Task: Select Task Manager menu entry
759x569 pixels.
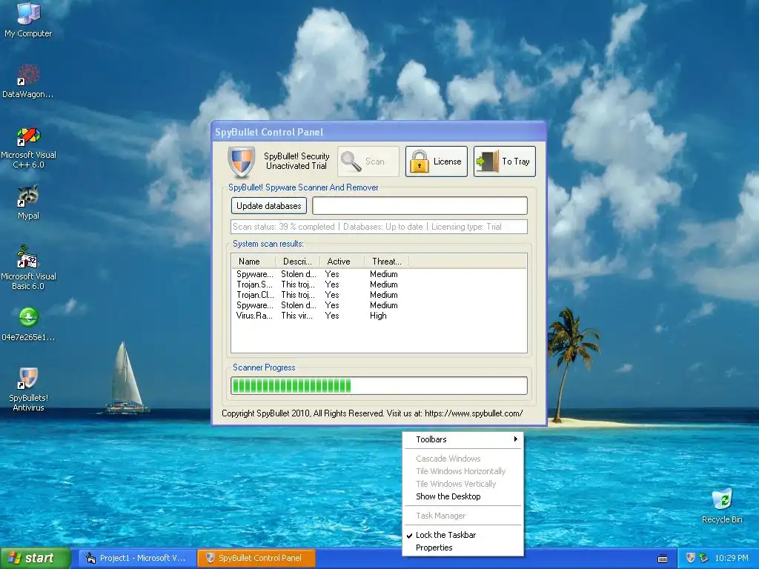Action: click(463, 516)
